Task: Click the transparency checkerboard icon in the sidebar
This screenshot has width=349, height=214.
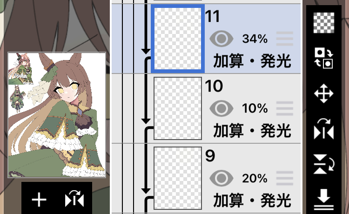Action: (323, 23)
